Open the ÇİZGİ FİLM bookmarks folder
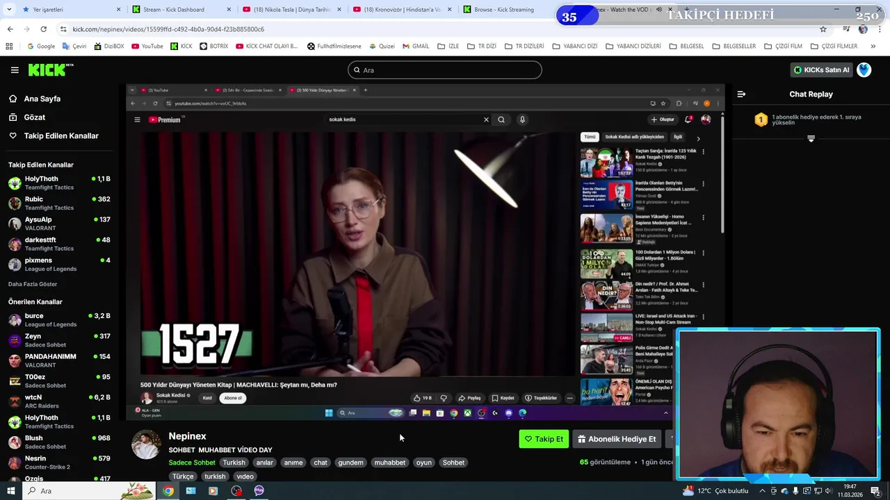This screenshot has width=890, height=500. coord(784,47)
